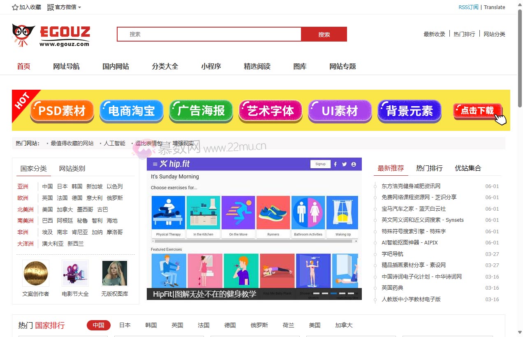This screenshot has width=523, height=337.
Task: Open 精选阅读 from the navigation bar
Action: tap(257, 66)
